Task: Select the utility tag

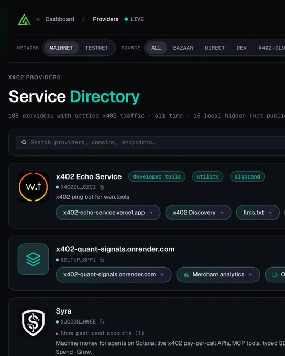Action: click(208, 176)
